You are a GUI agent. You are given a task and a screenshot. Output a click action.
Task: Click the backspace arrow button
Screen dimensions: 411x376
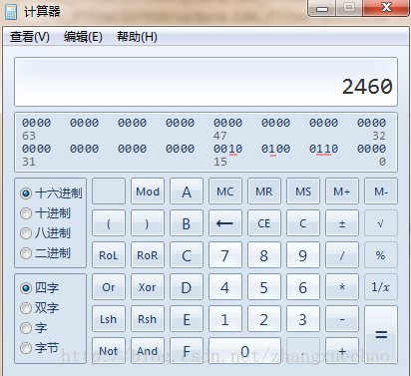pyautogui.click(x=225, y=223)
